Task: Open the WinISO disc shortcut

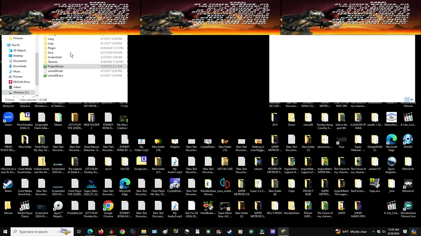Action: (x=408, y=142)
